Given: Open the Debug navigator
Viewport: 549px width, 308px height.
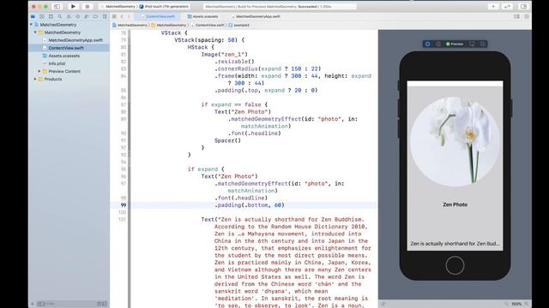Looking at the screenshot, I should coord(87,16).
